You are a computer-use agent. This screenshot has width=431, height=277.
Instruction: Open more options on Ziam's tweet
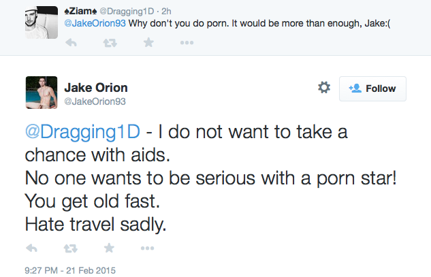[x=187, y=43]
